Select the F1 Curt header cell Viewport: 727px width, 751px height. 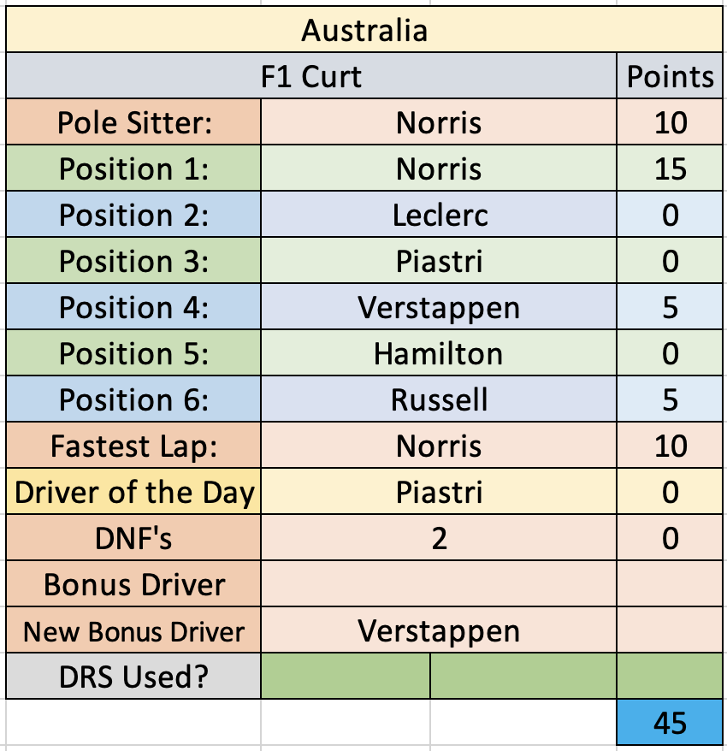tap(311, 76)
